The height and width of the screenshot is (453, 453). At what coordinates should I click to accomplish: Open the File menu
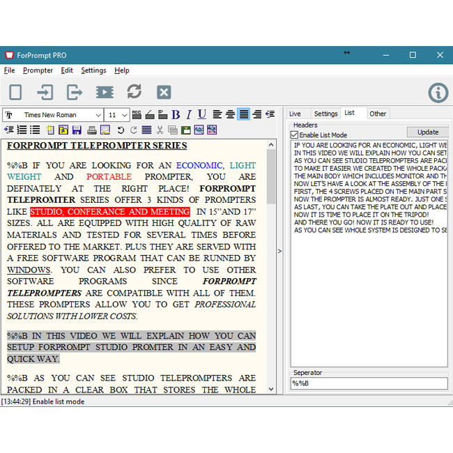pos(9,70)
